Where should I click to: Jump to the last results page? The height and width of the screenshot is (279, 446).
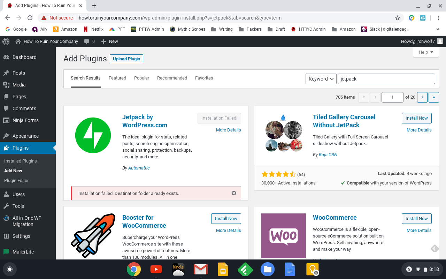[433, 97]
